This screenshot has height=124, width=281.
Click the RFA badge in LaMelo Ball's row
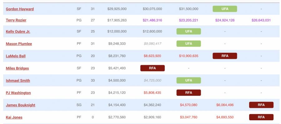225,56
